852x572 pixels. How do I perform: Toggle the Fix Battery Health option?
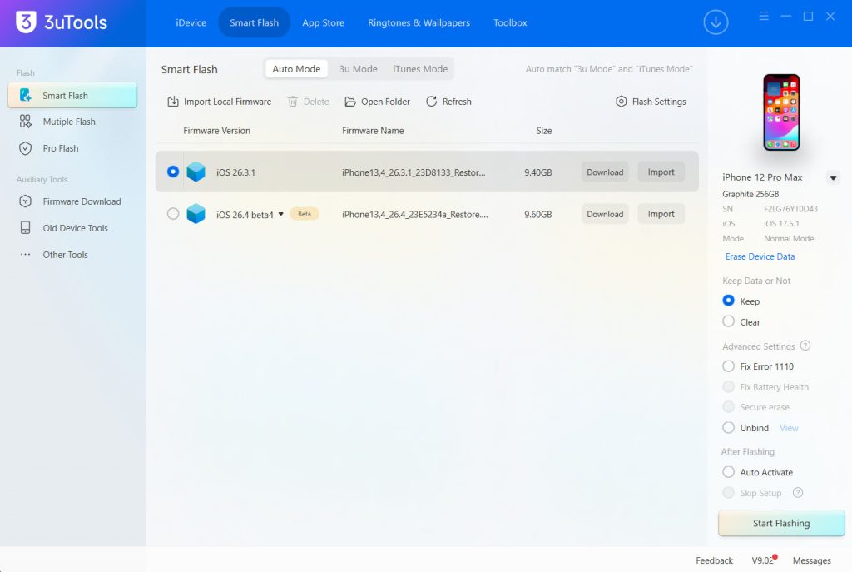pos(728,386)
